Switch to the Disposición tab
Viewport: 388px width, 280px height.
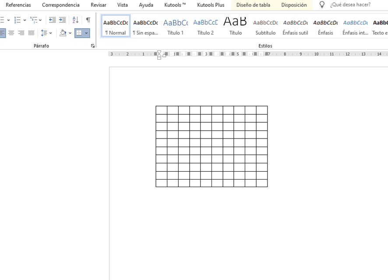pyautogui.click(x=294, y=5)
